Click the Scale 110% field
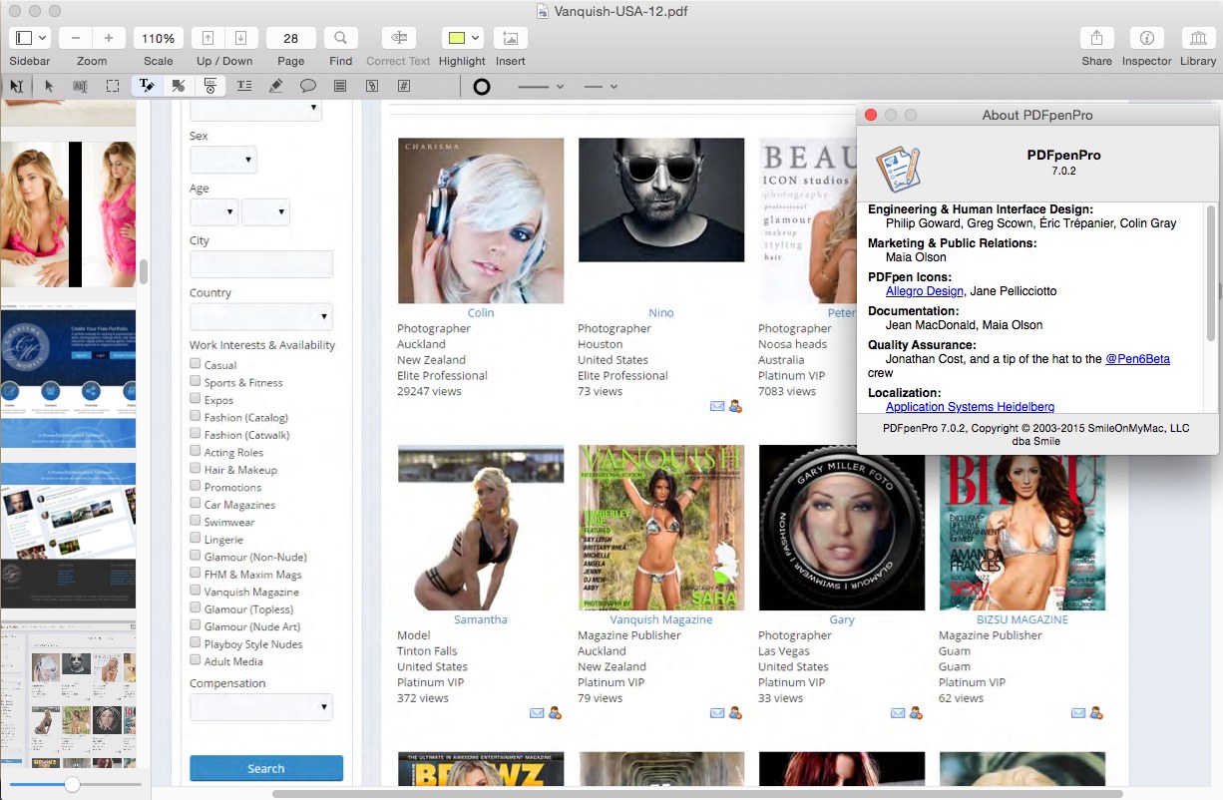The image size is (1223, 800). (x=158, y=38)
